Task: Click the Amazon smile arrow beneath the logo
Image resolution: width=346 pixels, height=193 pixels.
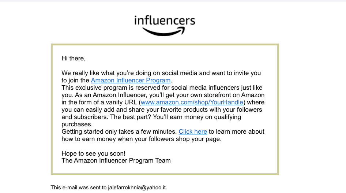Action: [163, 31]
